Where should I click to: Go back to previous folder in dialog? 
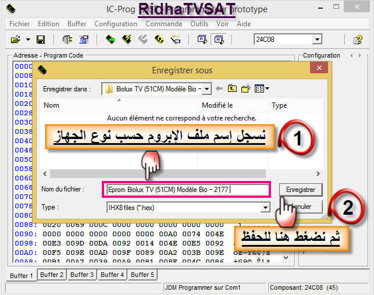click(219, 88)
